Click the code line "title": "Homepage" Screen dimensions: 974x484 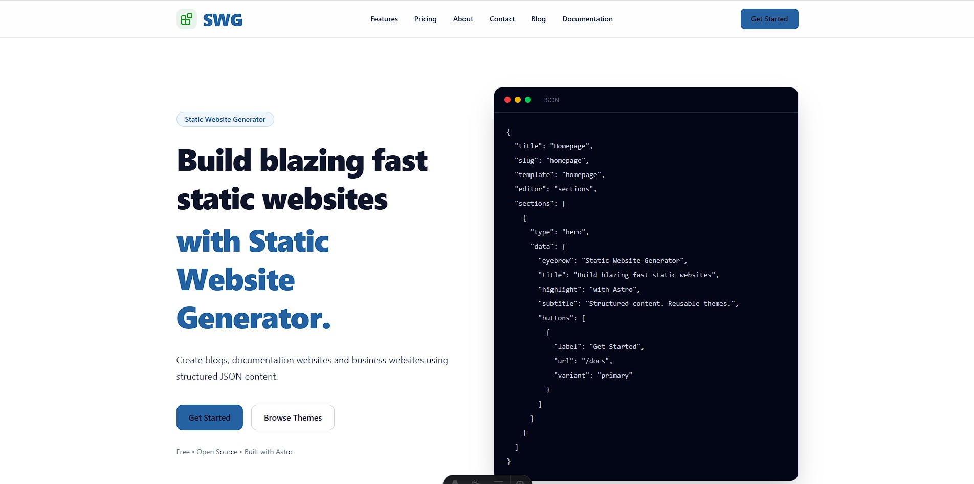554,146
